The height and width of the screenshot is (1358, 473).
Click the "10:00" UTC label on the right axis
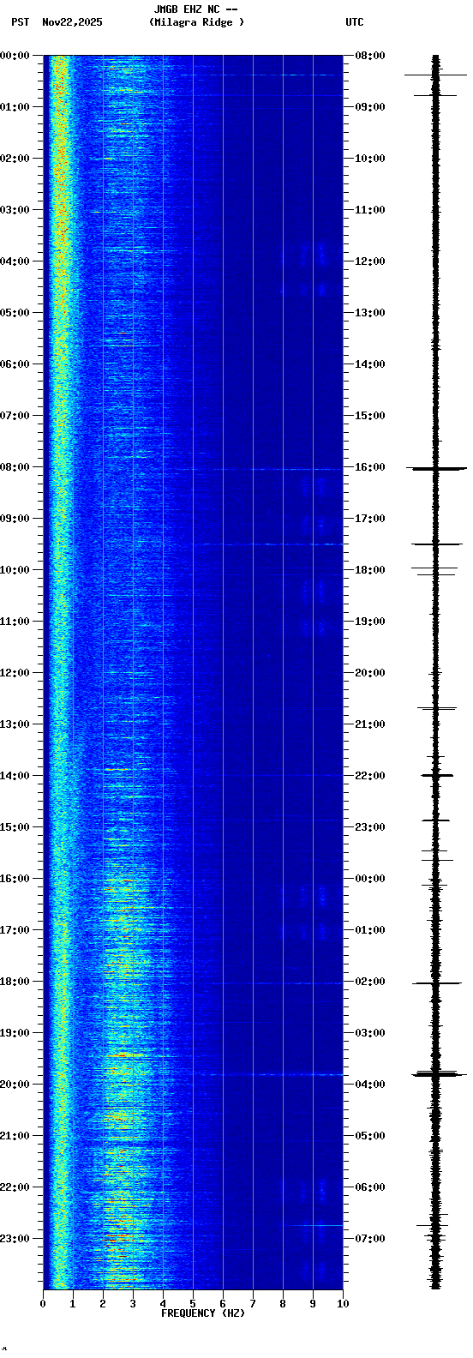pos(370,159)
